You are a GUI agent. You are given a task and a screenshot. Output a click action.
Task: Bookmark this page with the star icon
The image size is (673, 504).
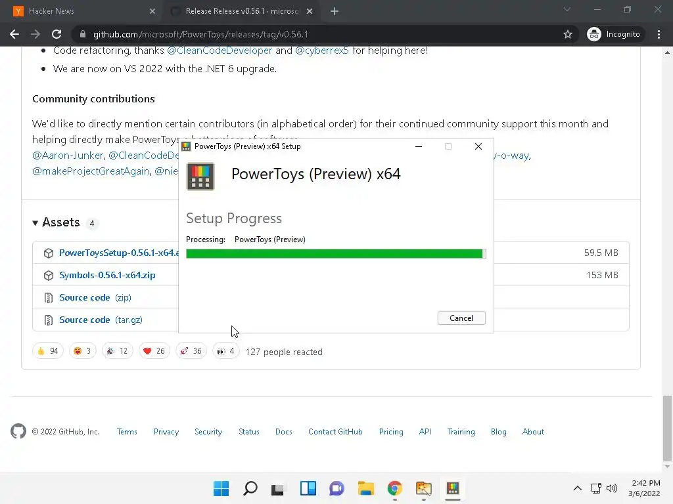pyautogui.click(x=568, y=34)
